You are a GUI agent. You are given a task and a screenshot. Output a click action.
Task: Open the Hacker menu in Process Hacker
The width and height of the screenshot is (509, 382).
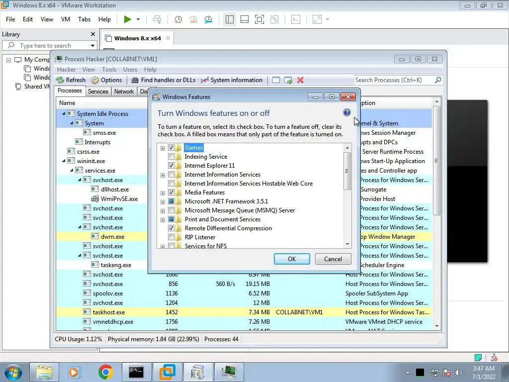click(x=66, y=70)
